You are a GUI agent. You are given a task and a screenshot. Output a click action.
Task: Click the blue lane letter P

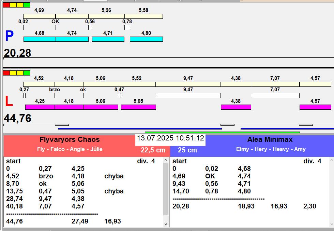10,36
